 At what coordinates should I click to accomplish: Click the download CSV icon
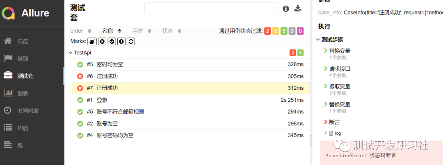coord(298,9)
